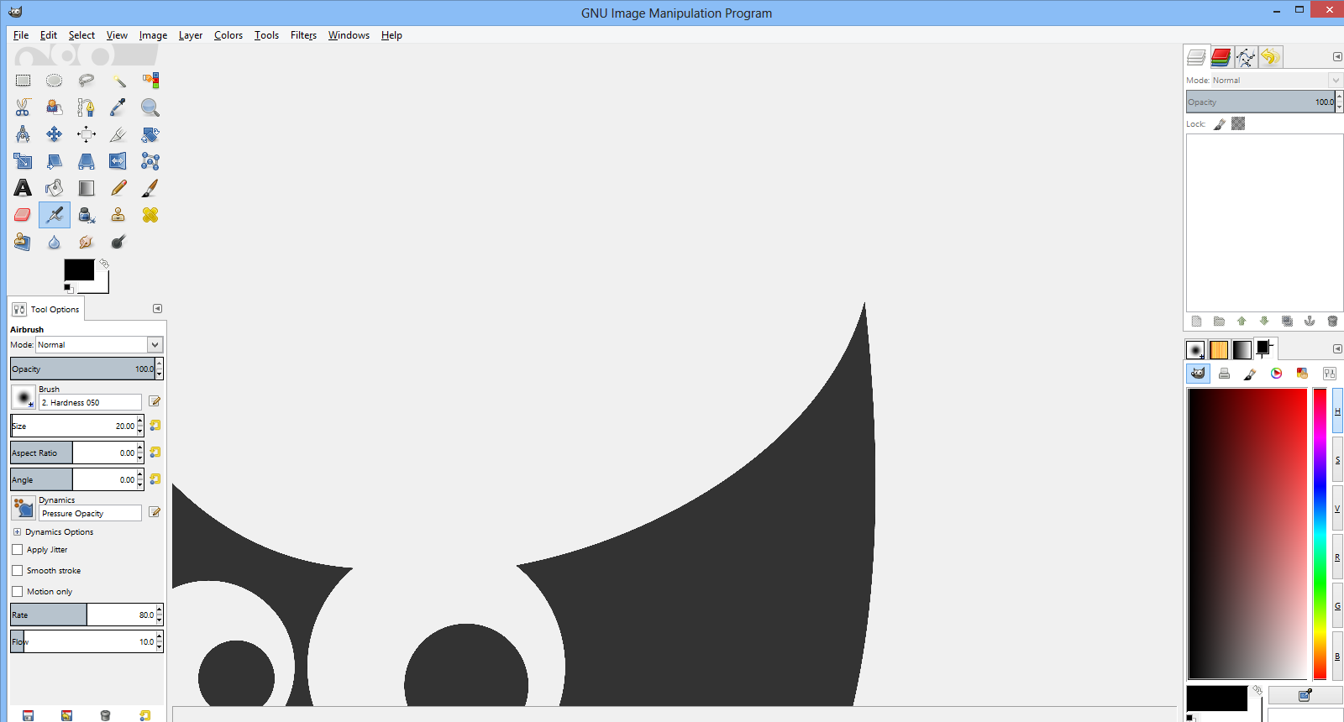Open the Filters menu

pos(303,35)
